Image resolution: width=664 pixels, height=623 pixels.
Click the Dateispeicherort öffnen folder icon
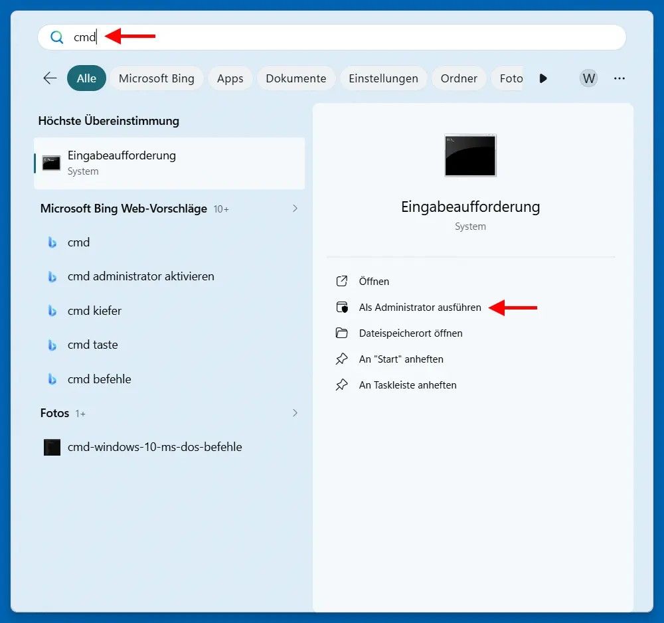[x=342, y=333]
